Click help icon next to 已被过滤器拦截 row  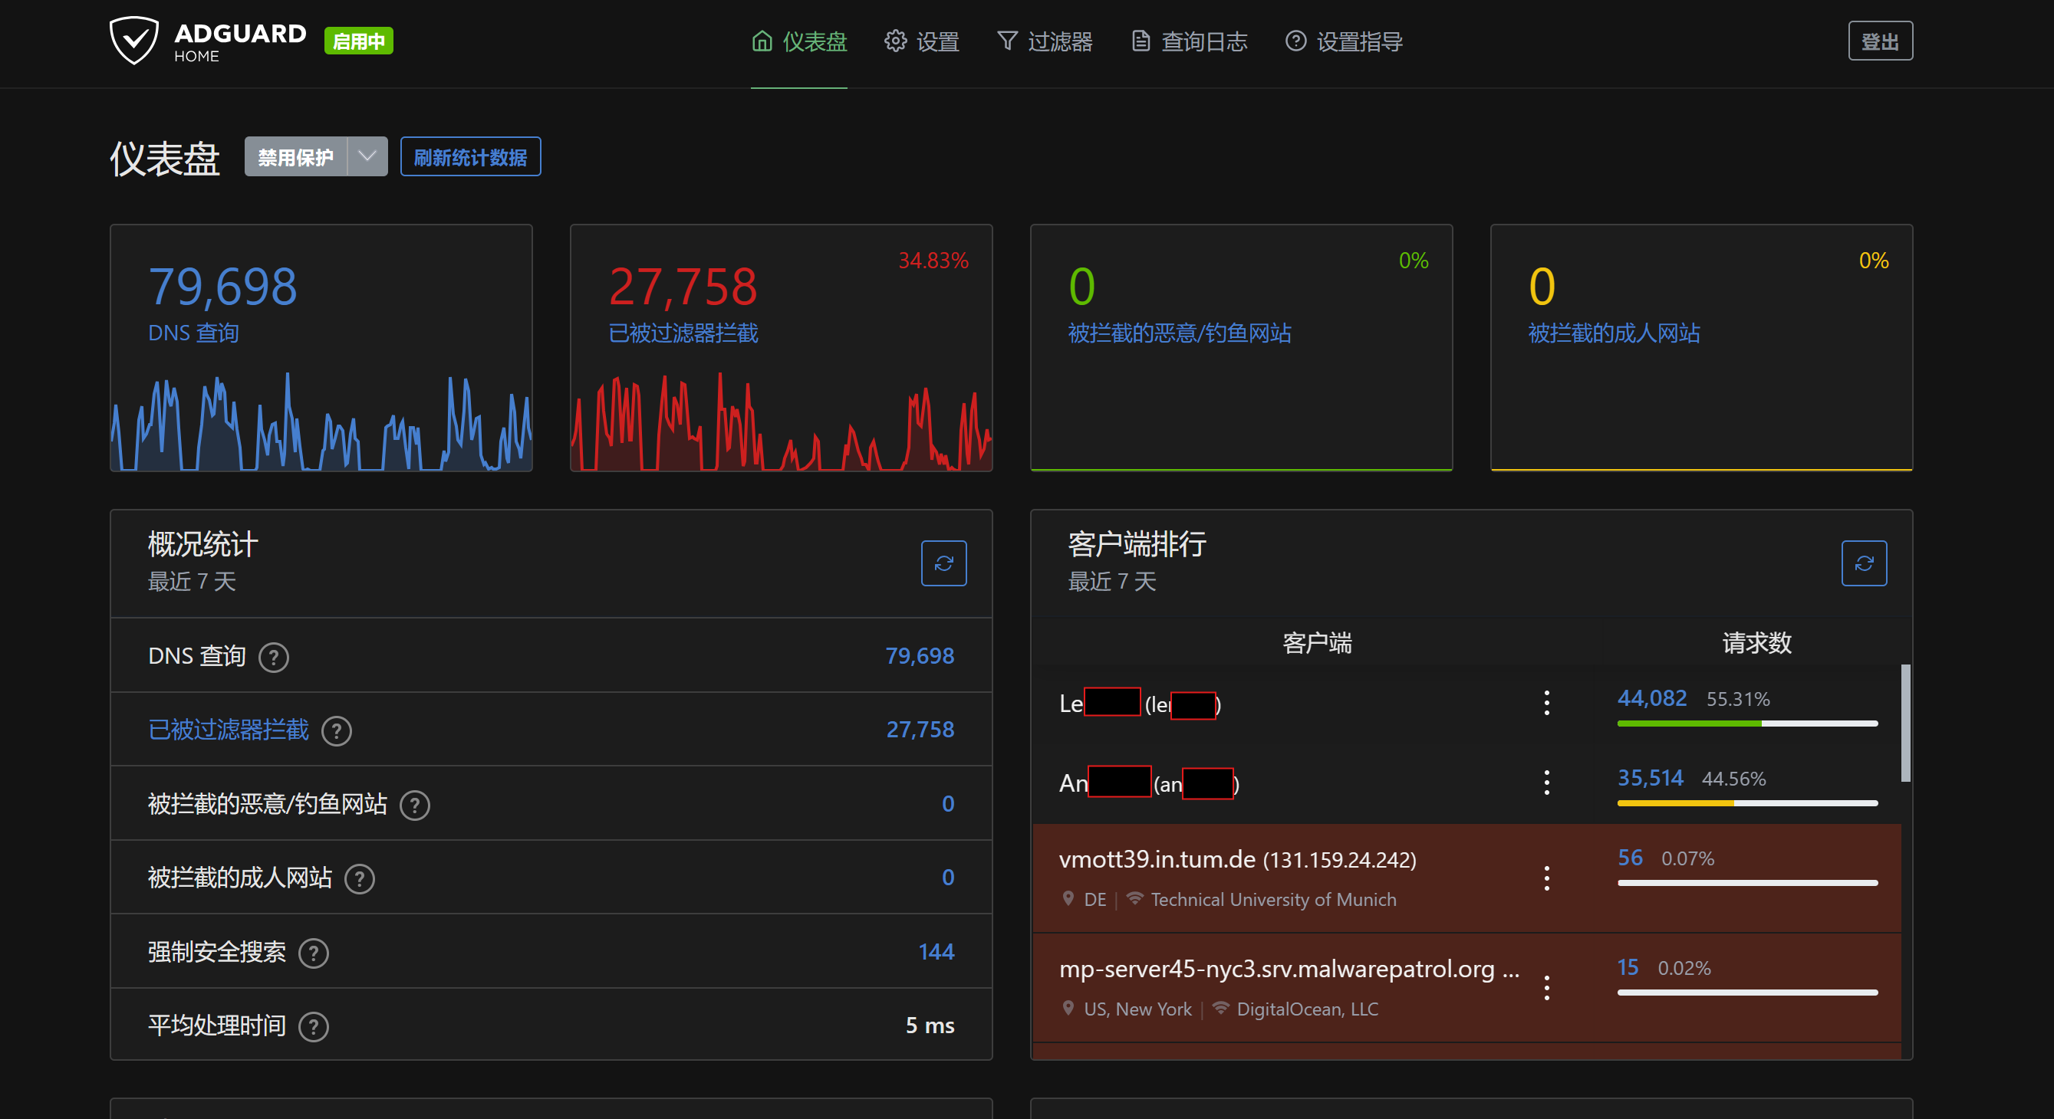coord(337,731)
